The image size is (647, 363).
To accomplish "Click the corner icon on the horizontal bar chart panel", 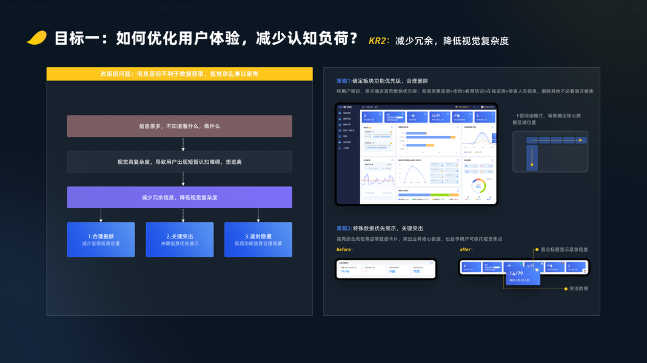I will [x=458, y=127].
